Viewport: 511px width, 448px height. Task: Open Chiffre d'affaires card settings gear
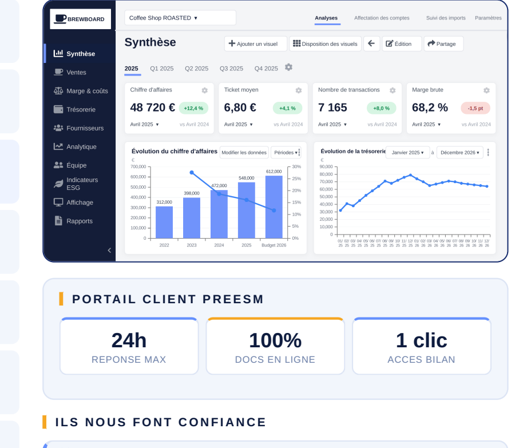[205, 90]
